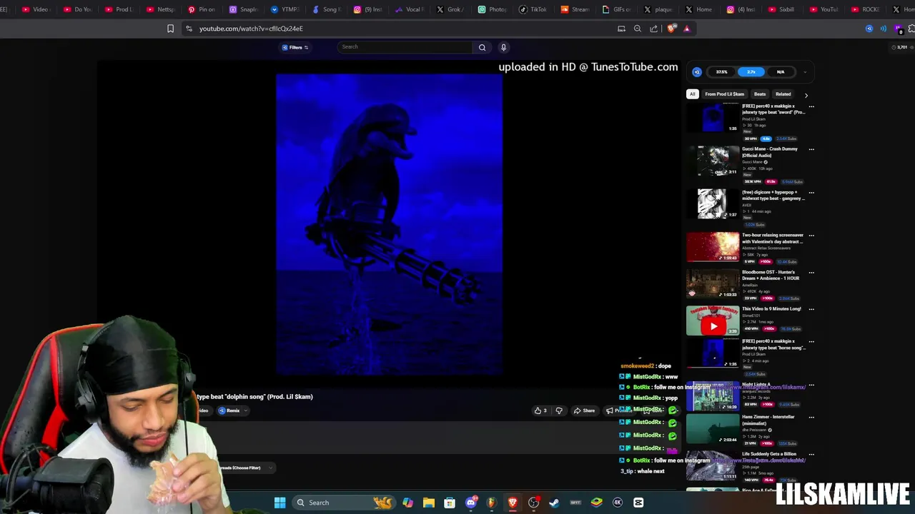This screenshot has width=915, height=514.
Task: Click the voice search microphone icon
Action: pyautogui.click(x=503, y=47)
